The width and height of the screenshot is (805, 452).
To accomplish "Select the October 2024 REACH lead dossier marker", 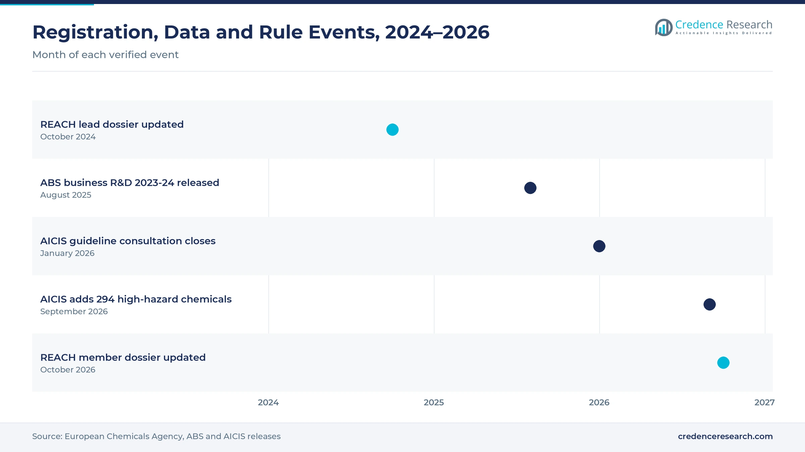I will click(x=392, y=130).
